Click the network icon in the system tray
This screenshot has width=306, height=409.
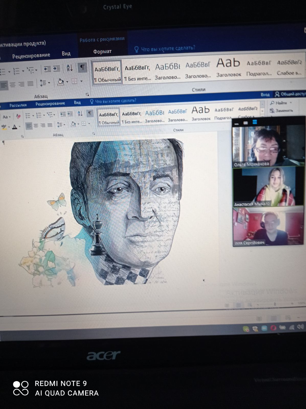click(292, 327)
